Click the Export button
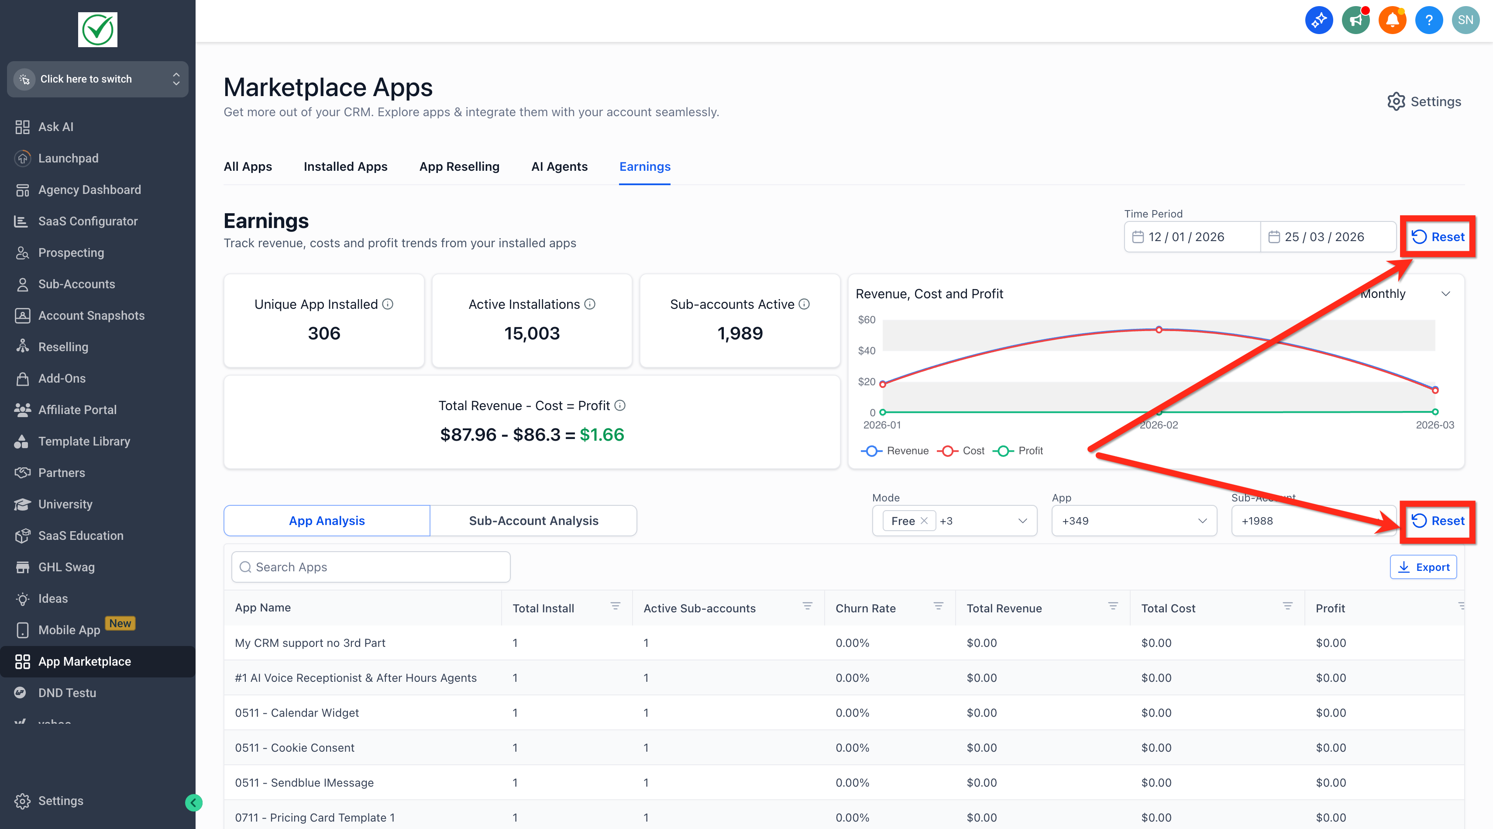Image resolution: width=1493 pixels, height=829 pixels. pyautogui.click(x=1423, y=567)
